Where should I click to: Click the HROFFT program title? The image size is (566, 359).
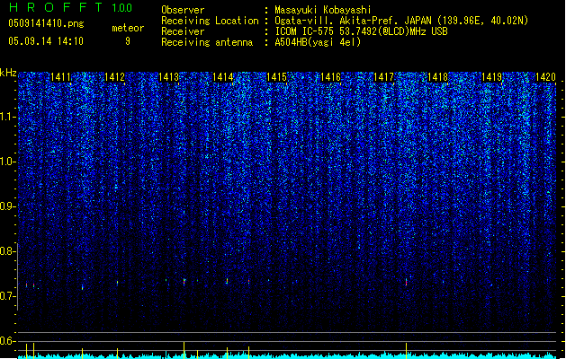coord(56,7)
